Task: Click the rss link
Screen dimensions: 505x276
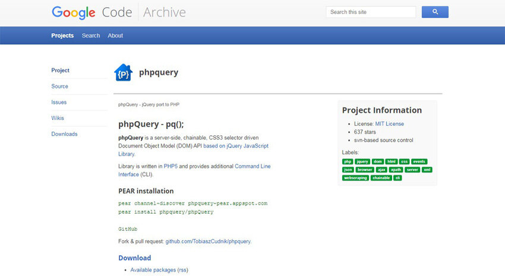Action: pos(182,270)
